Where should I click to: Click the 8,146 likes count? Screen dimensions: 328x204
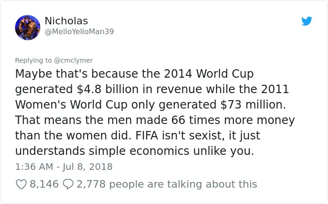pos(44,184)
